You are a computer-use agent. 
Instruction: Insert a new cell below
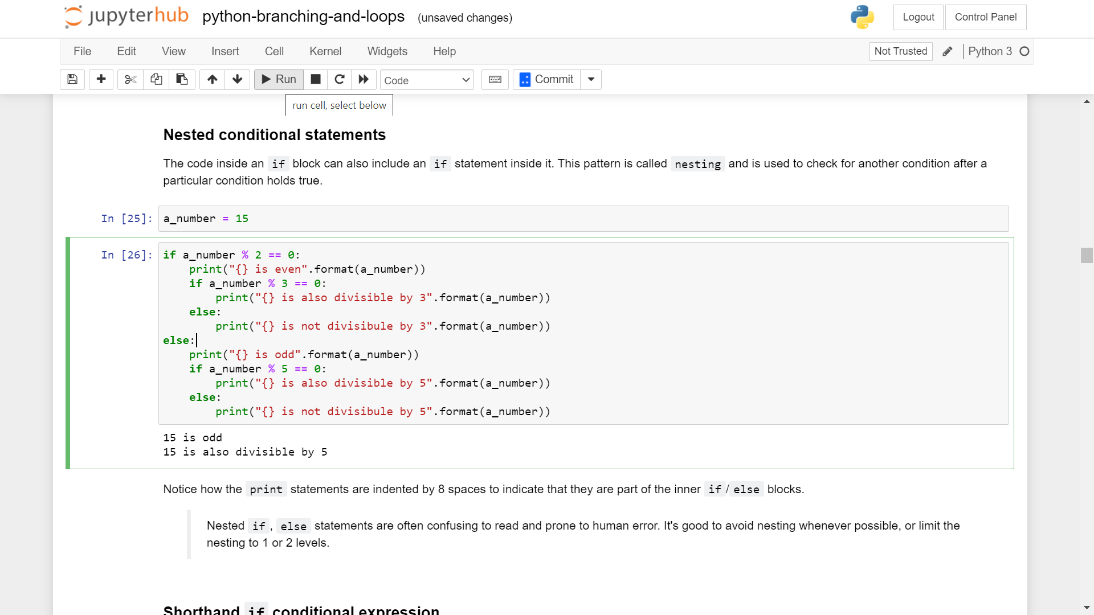coord(101,80)
